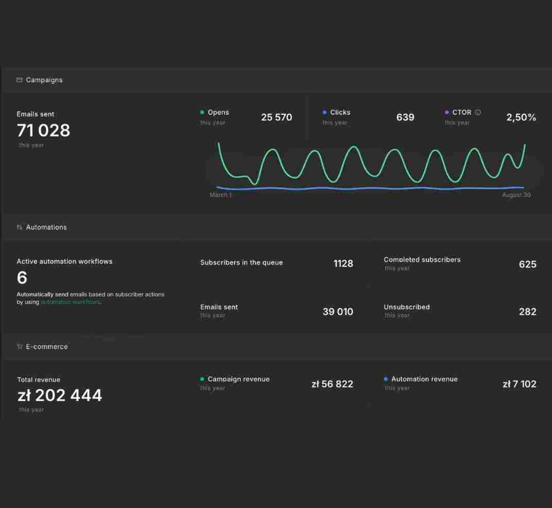Viewport: 552px width, 508px height.
Task: Click the purple CTOR legend dot
Action: coord(447,112)
